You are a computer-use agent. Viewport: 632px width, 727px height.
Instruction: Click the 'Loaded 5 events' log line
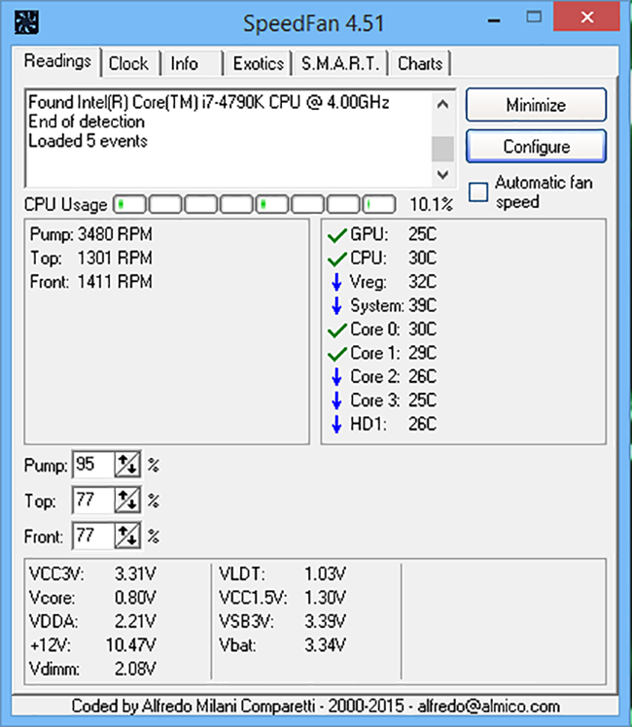[x=88, y=141]
